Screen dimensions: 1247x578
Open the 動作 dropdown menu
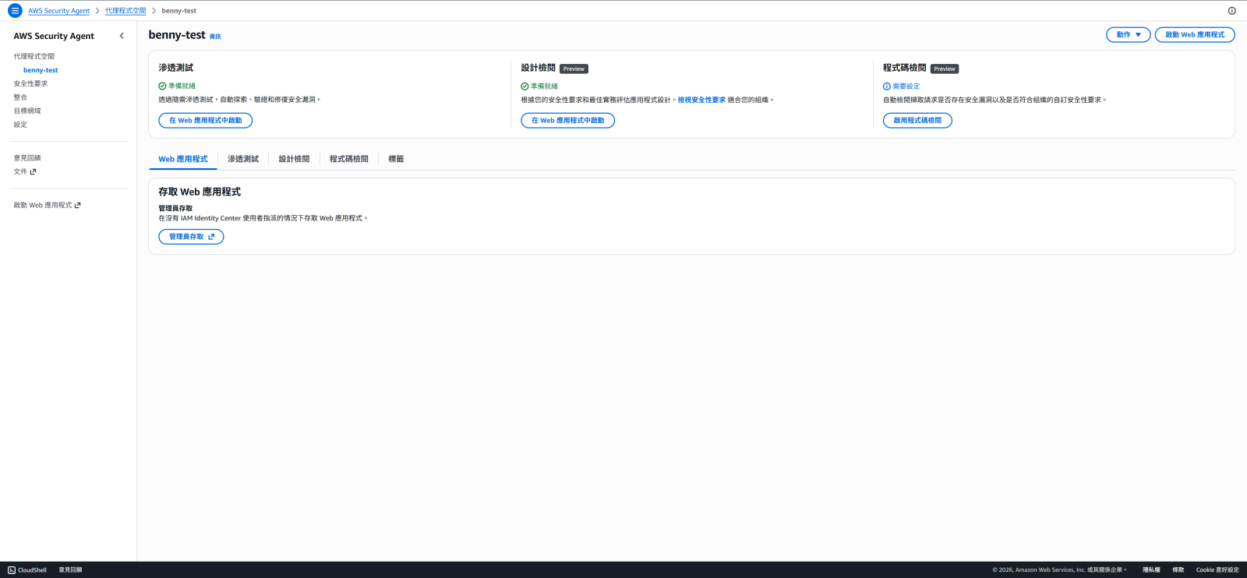pyautogui.click(x=1128, y=35)
